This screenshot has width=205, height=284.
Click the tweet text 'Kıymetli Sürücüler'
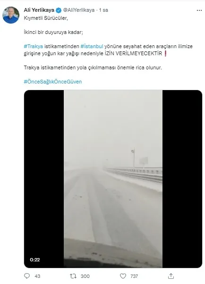(46, 18)
